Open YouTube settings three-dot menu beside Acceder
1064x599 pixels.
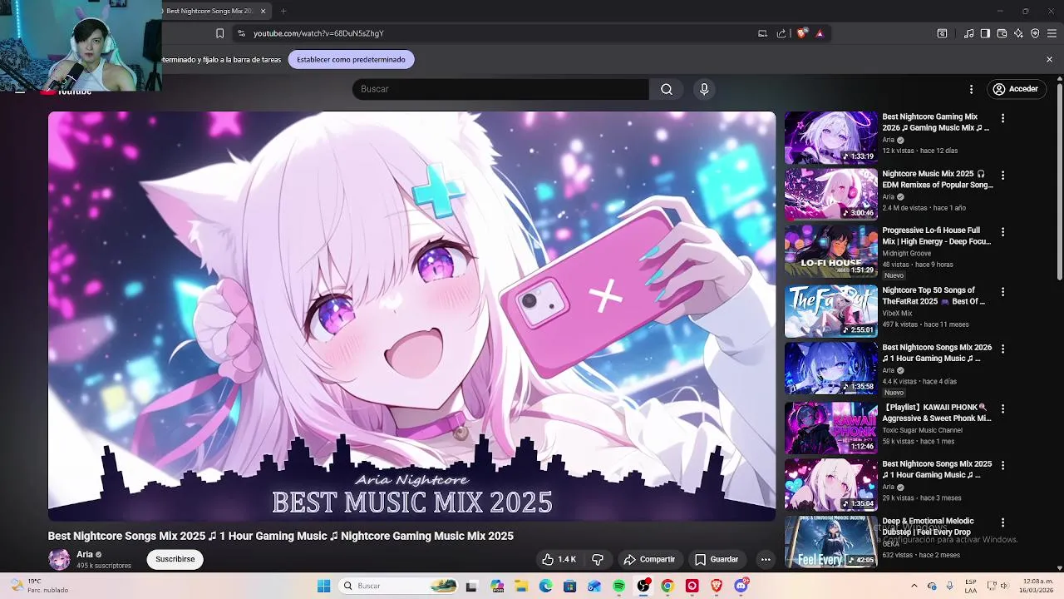tap(971, 89)
